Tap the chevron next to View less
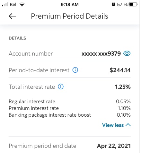 [128, 125]
